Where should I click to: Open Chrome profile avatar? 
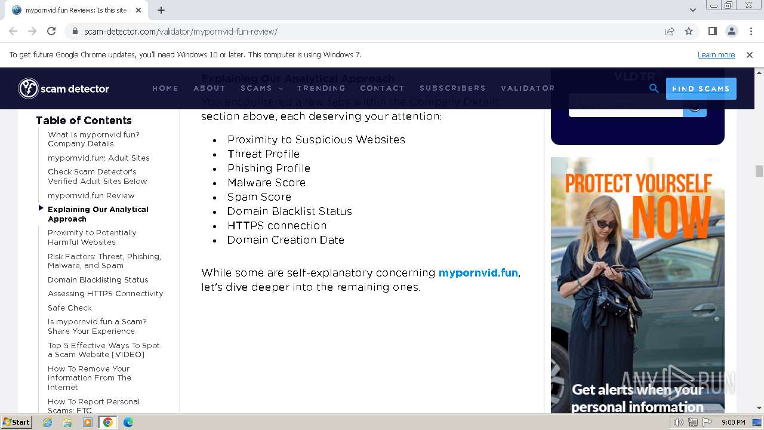click(x=732, y=31)
